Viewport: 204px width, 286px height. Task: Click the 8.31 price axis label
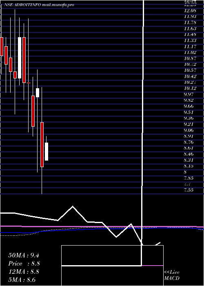(x=189, y=160)
